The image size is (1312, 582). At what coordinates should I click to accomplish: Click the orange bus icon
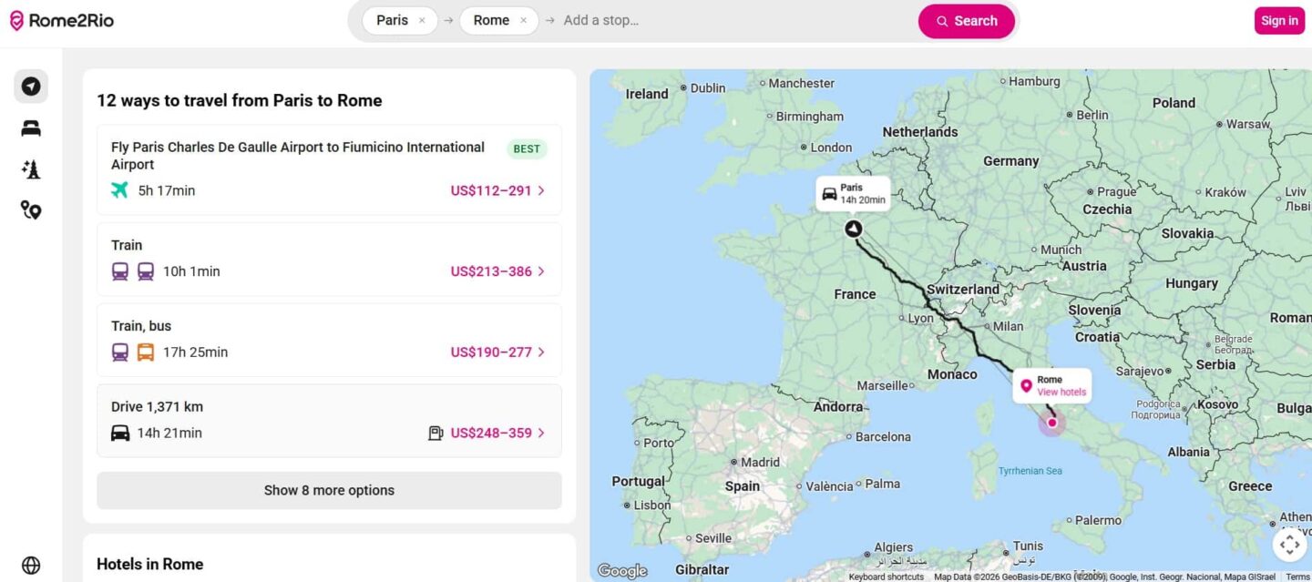click(146, 352)
